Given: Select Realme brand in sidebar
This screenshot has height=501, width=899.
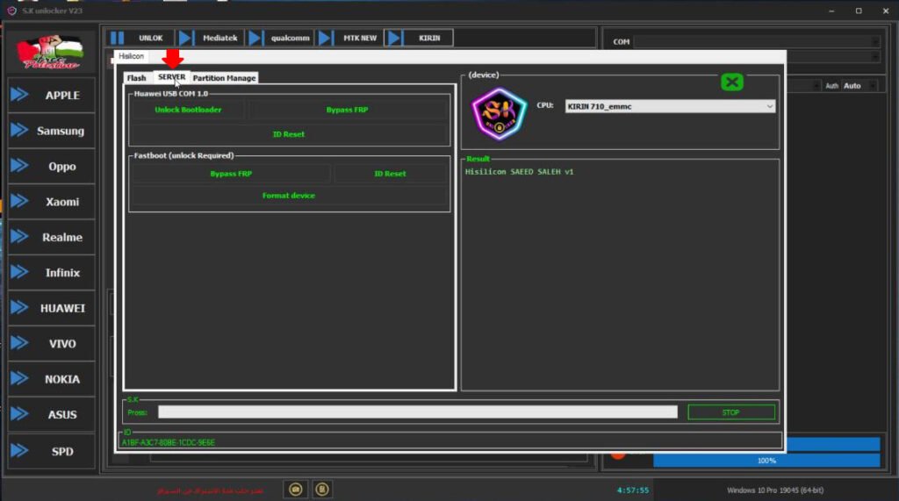Looking at the screenshot, I should pyautogui.click(x=52, y=237).
